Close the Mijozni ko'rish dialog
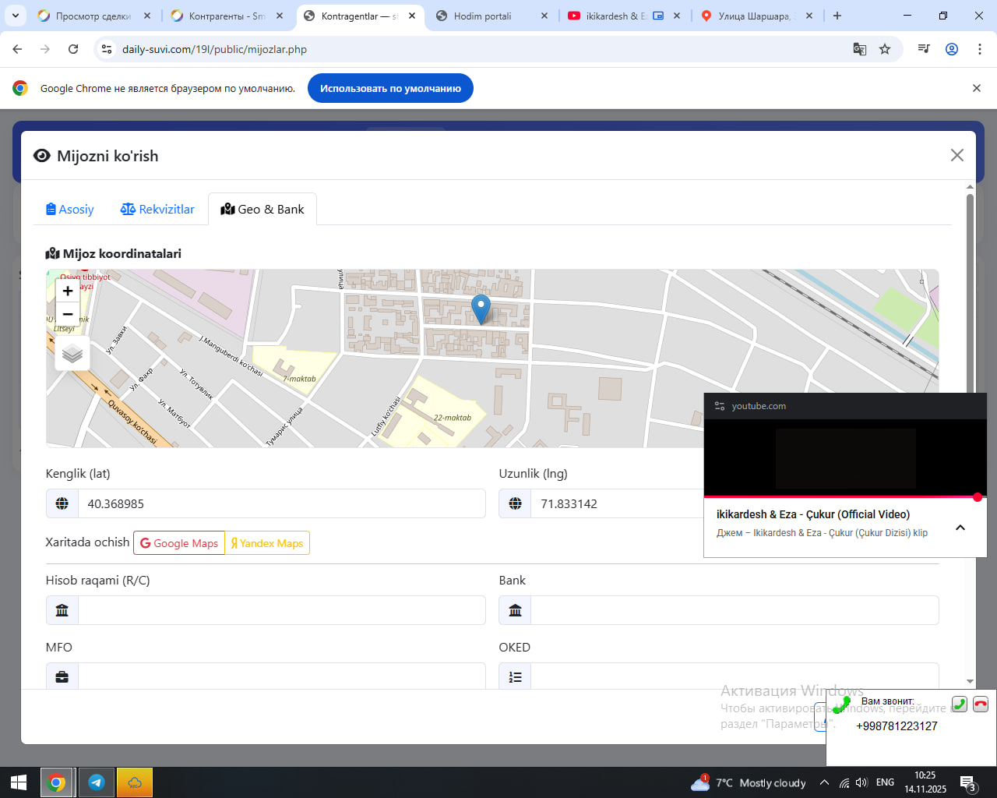Screen dimensions: 997x798 (x=957, y=155)
